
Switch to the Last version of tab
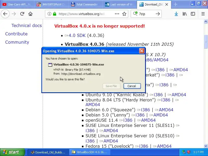pyautogui.click(x=120, y=4)
